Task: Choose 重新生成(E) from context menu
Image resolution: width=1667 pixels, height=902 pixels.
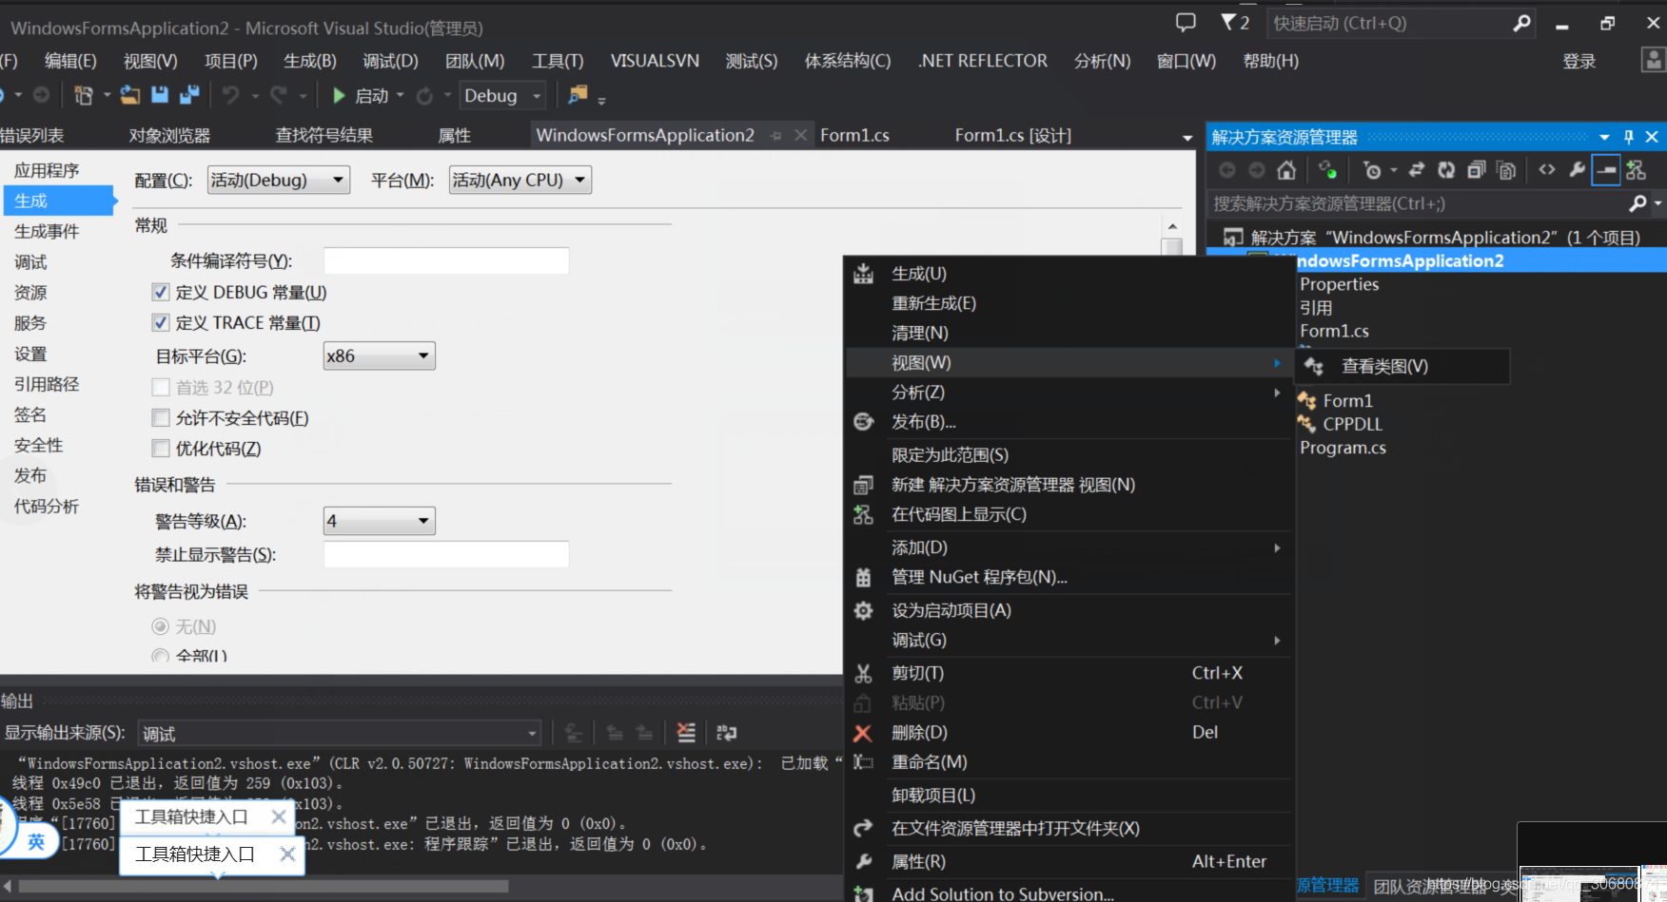Action: pos(1069,303)
